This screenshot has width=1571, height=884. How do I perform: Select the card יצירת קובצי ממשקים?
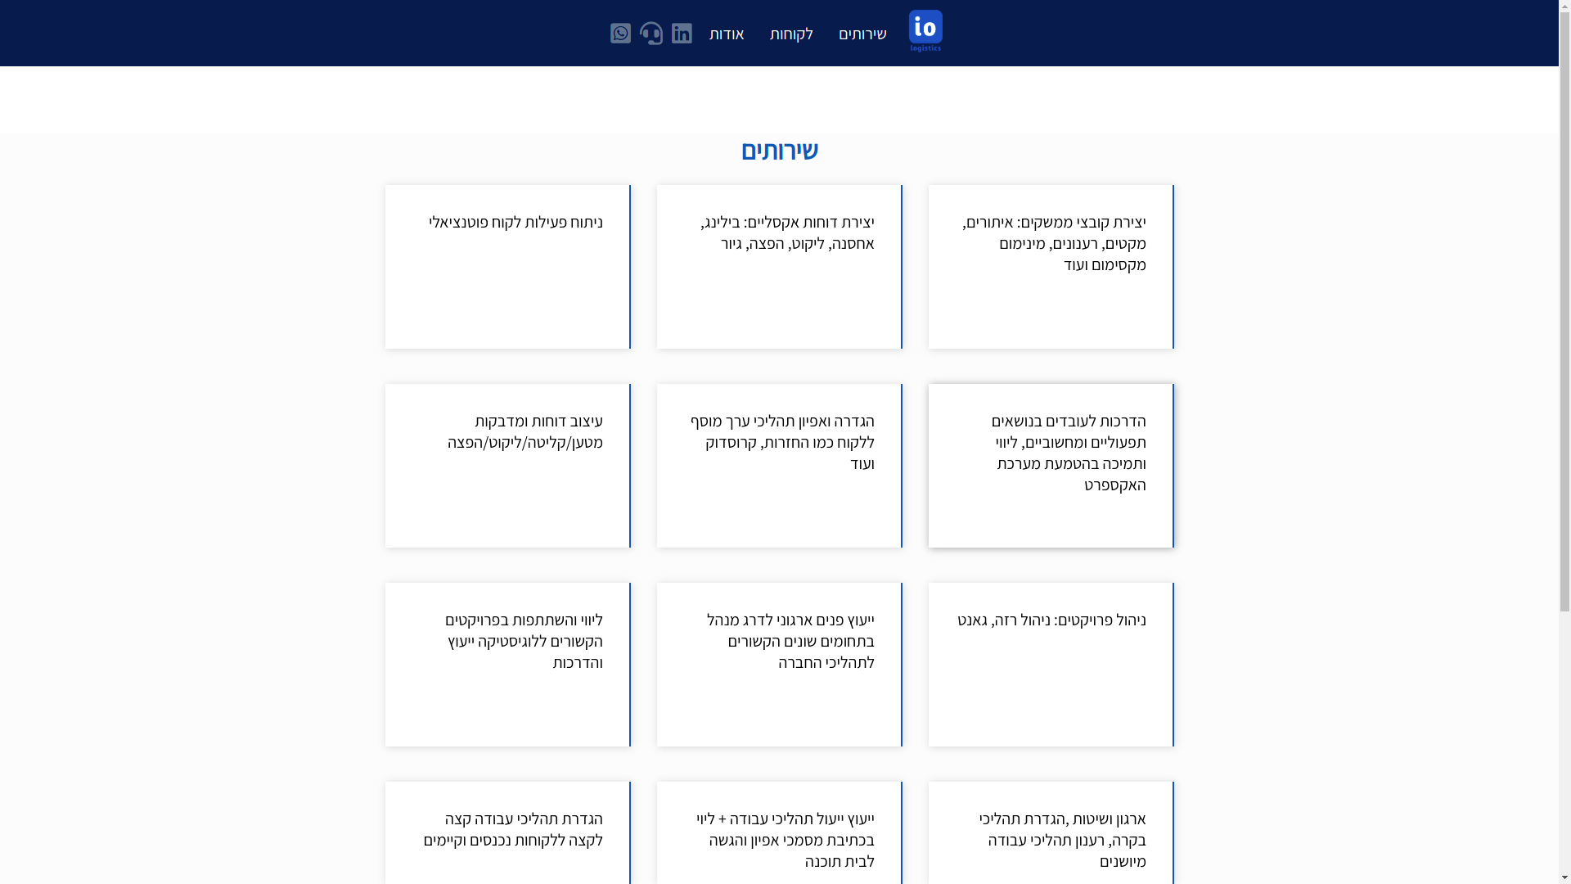[1051, 267]
